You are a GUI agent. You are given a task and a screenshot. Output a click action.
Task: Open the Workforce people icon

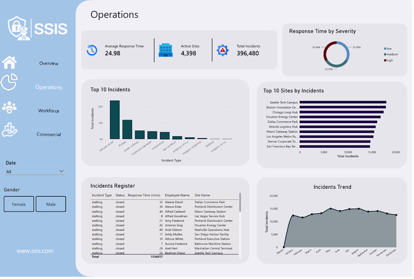click(9, 108)
